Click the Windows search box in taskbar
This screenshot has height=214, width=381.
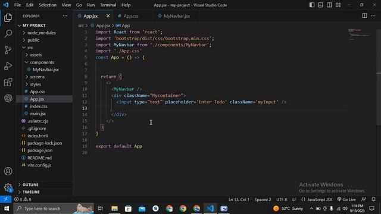point(54,209)
